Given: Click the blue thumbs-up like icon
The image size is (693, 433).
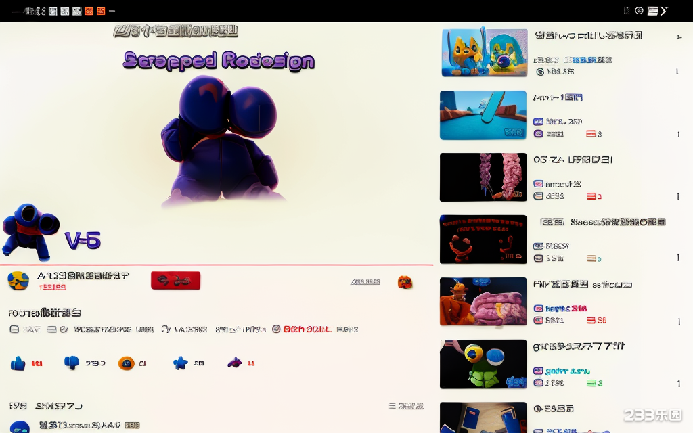Looking at the screenshot, I should pos(18,364).
